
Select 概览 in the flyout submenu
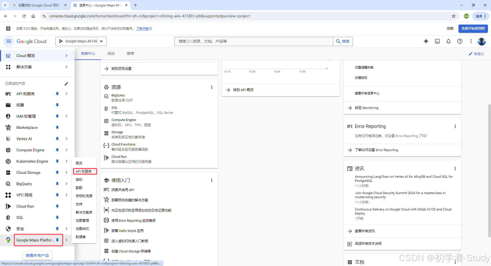84,163
